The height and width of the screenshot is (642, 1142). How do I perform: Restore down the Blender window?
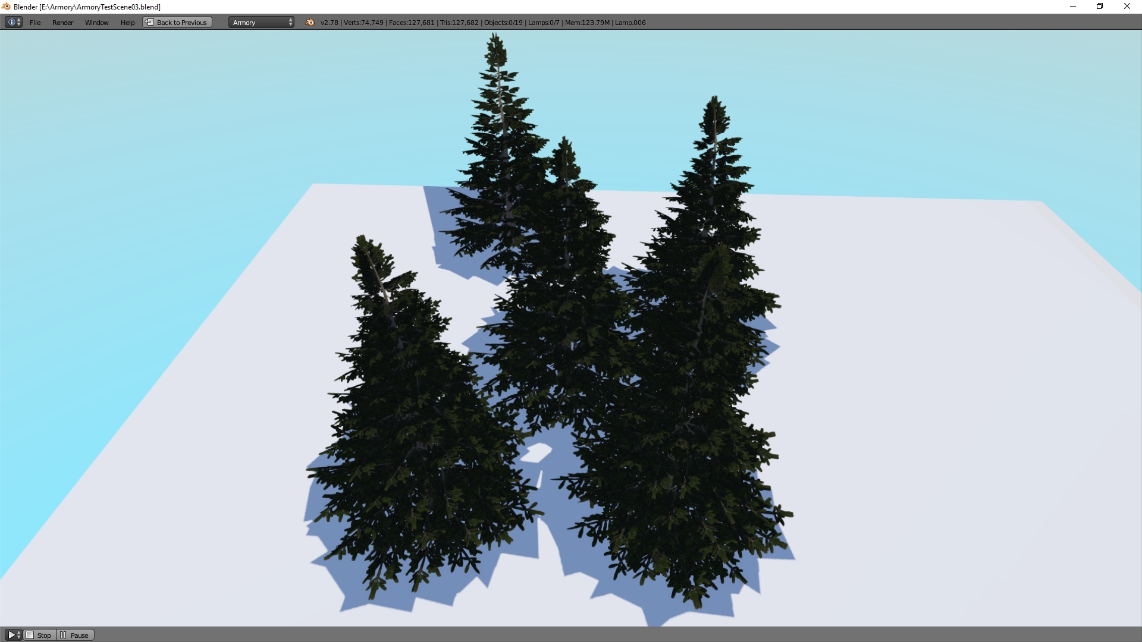(x=1100, y=7)
